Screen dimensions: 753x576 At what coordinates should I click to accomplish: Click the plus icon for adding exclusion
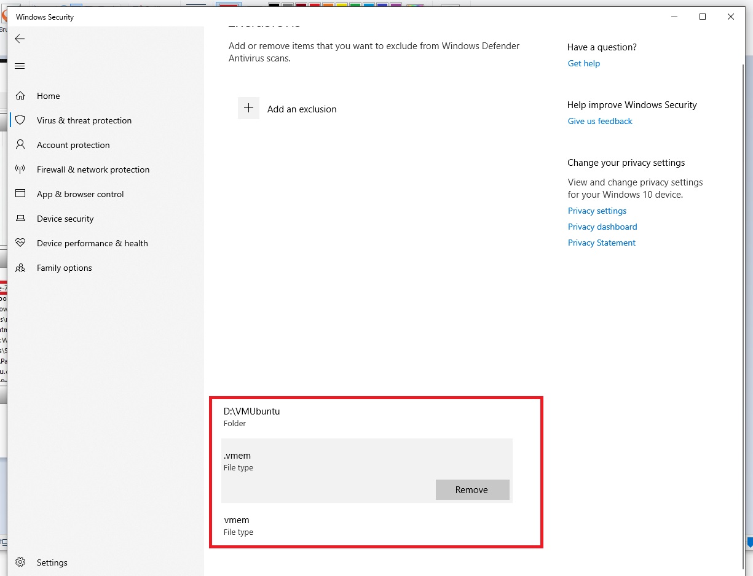tap(248, 108)
